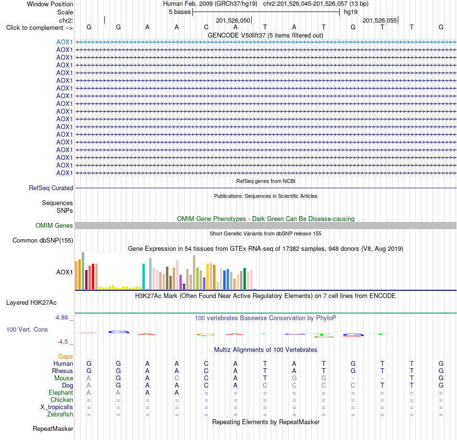
Task: Click the chr2: ruler label
Action: [x=66, y=20]
